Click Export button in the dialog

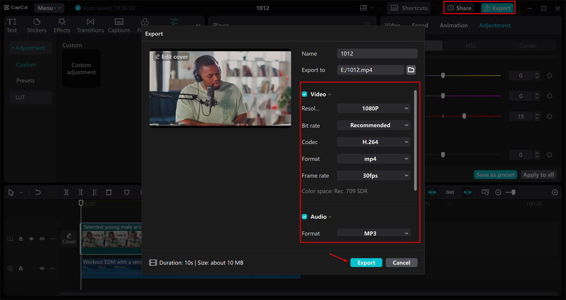click(366, 262)
